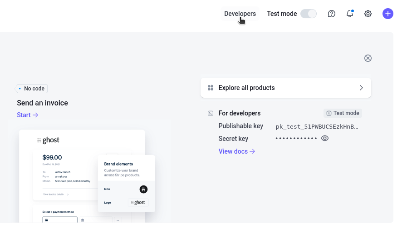
Task: Dismiss the panel with the circled X
Action: point(368,58)
